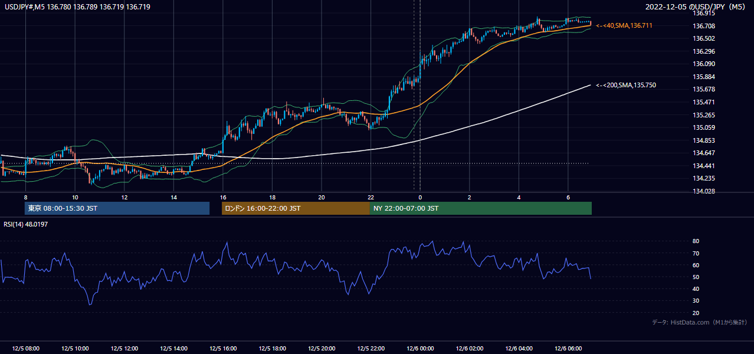This screenshot has height=354, width=754.
Task: Click the 12/5 14:00 time axis label
Action: (x=173, y=349)
